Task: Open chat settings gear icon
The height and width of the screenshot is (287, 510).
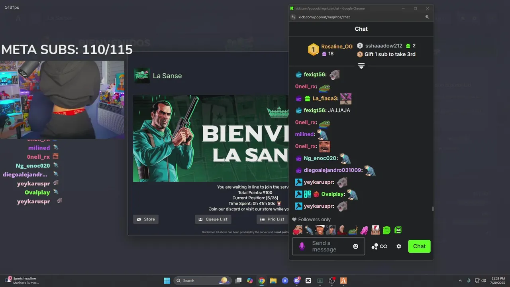Action: (399, 246)
